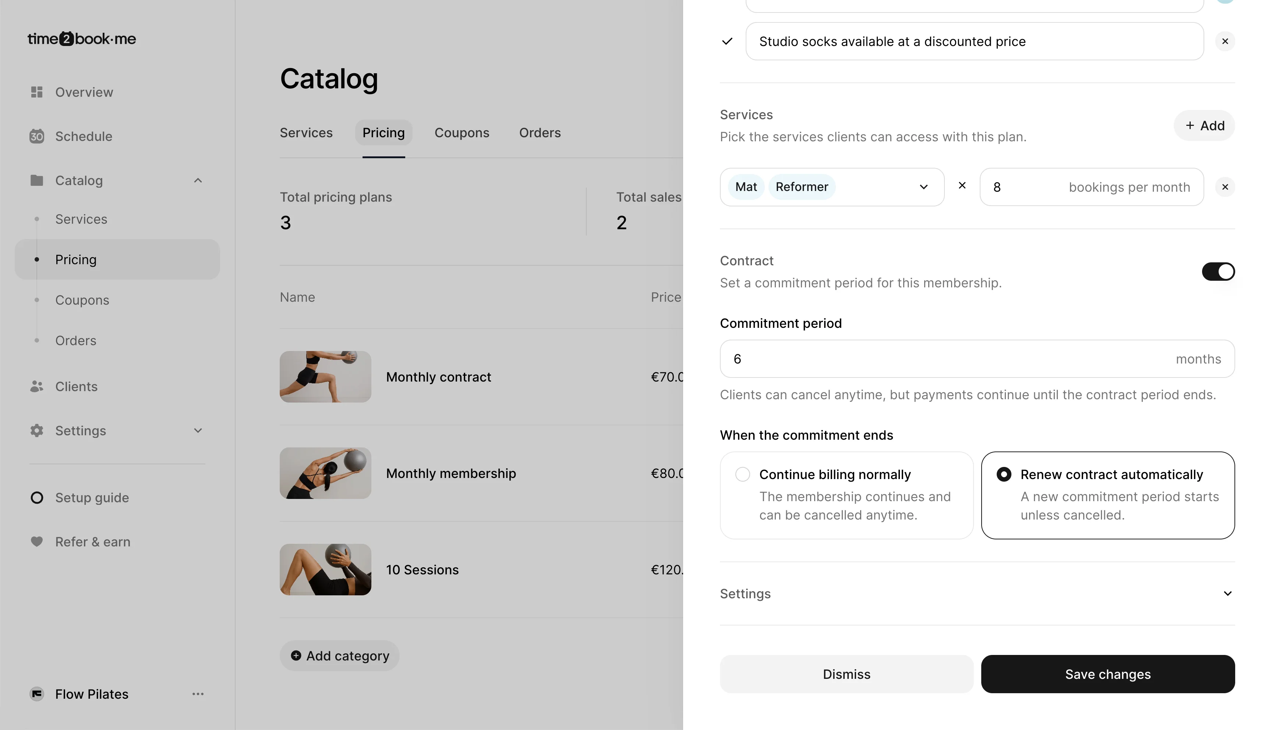The height and width of the screenshot is (730, 1272).
Task: Click the Commitment period months field
Action: [953, 359]
